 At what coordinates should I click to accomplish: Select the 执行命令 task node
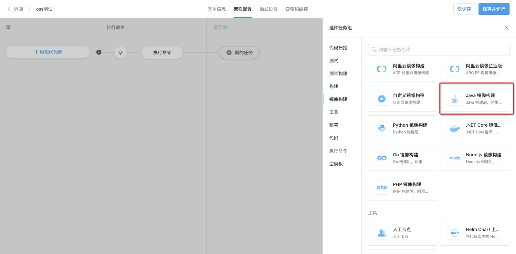coord(162,53)
